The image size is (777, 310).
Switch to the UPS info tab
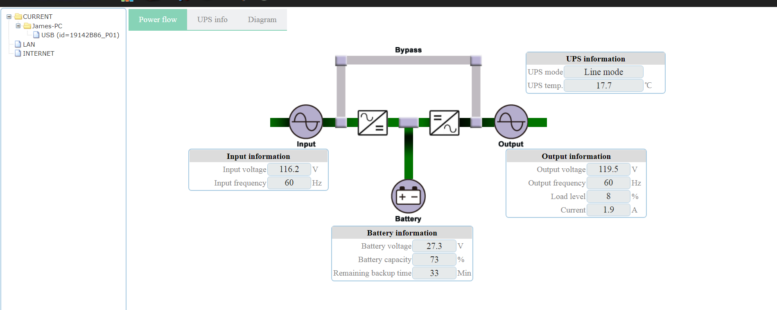tap(212, 20)
